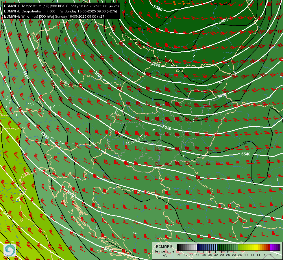Click the -38 value on the colorbar

(203, 255)
